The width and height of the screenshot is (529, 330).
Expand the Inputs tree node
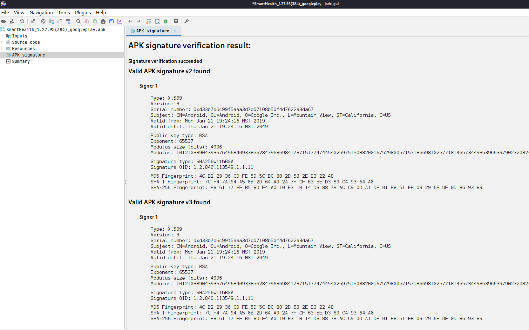point(2,36)
